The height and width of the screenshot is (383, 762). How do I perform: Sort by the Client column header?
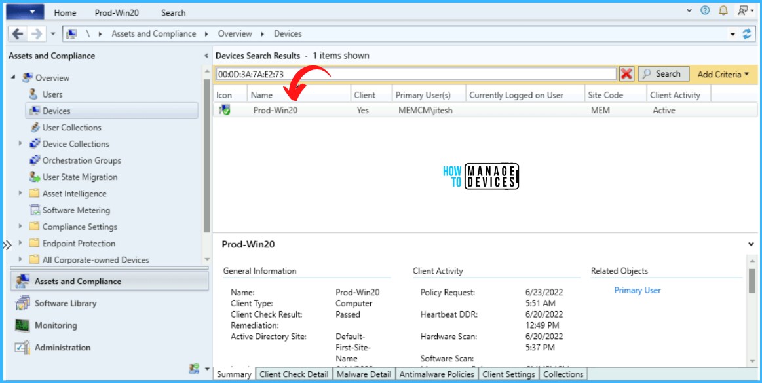pyautogui.click(x=371, y=95)
